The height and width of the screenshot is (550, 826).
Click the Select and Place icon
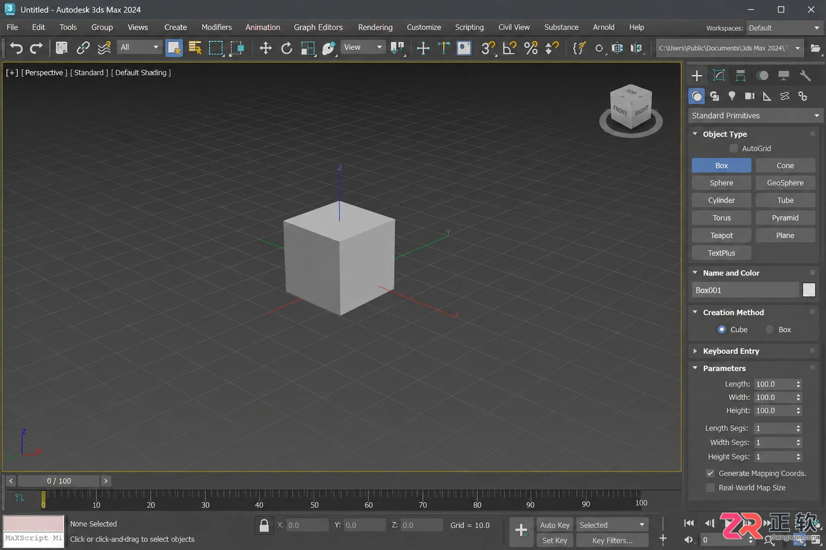click(x=329, y=48)
